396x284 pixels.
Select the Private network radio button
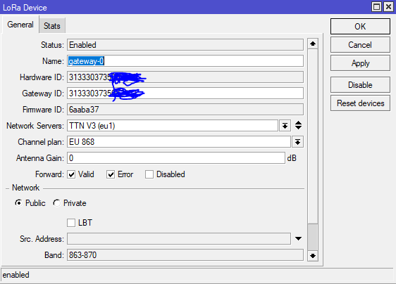[57, 203]
